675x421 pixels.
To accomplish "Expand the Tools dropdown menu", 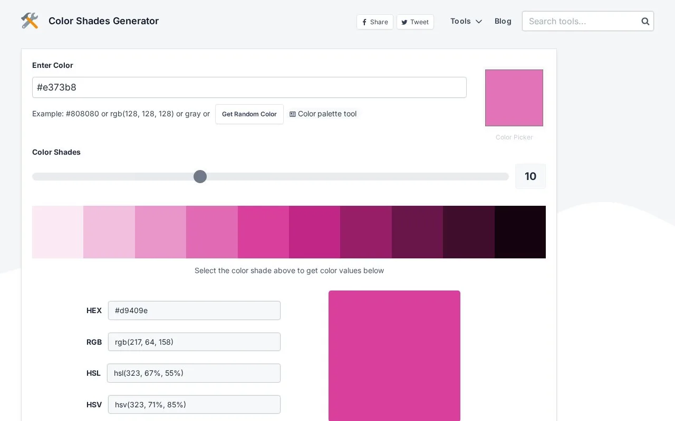I will 466,21.
